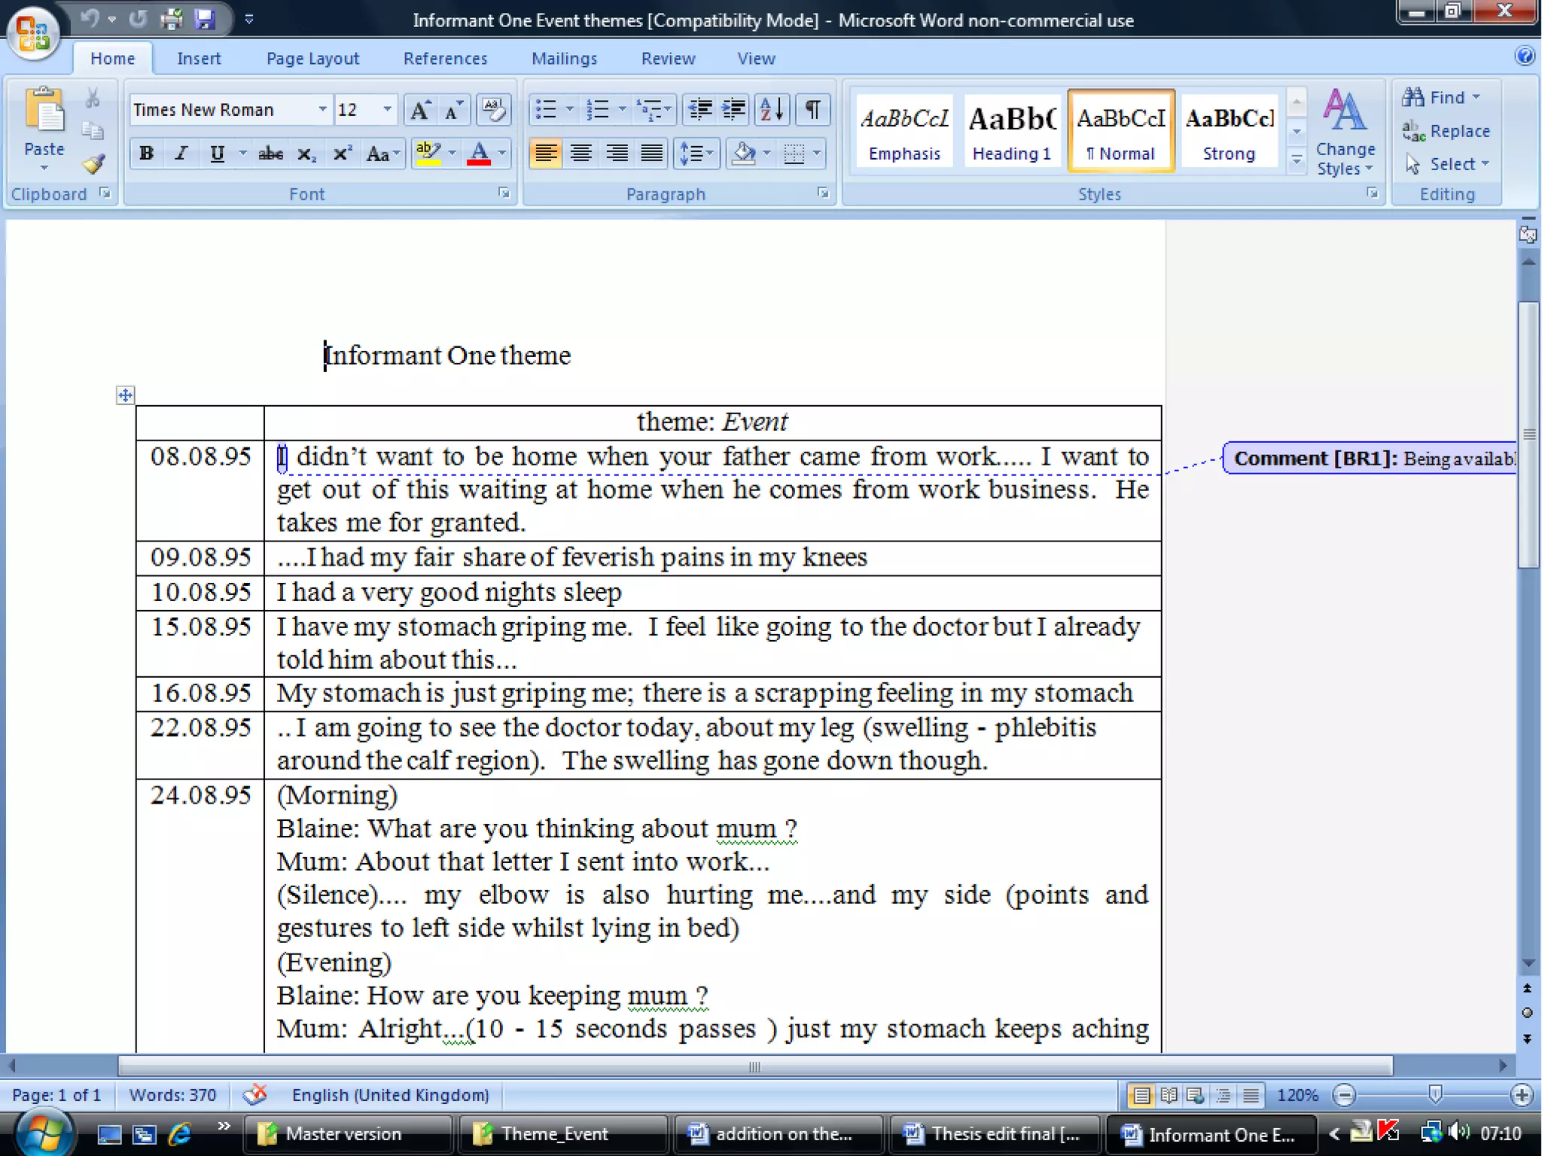Apply the Heading 1 style
Image resolution: width=1542 pixels, height=1156 pixels.
tap(1011, 132)
